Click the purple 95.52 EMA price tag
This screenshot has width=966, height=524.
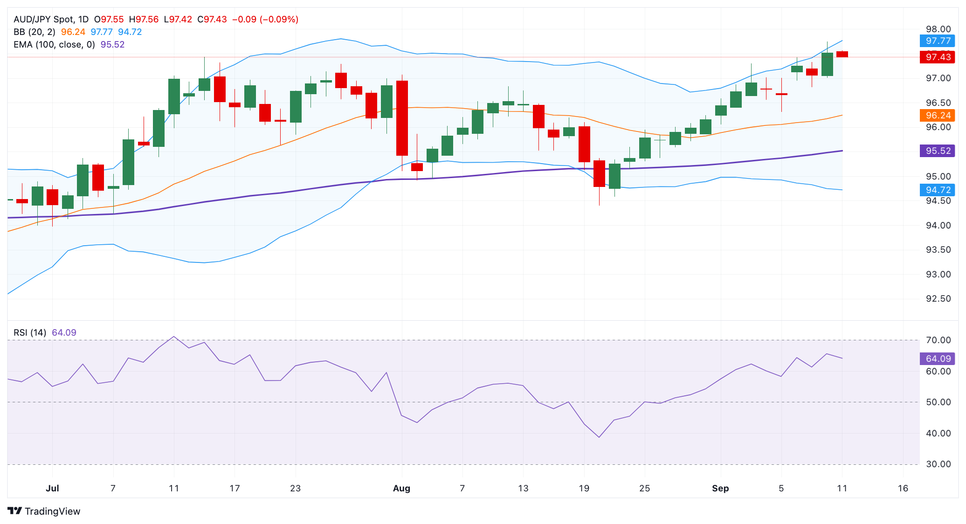coord(937,151)
